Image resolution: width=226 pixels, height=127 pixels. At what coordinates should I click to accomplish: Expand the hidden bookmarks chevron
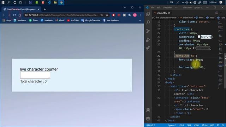[x=140, y=20]
